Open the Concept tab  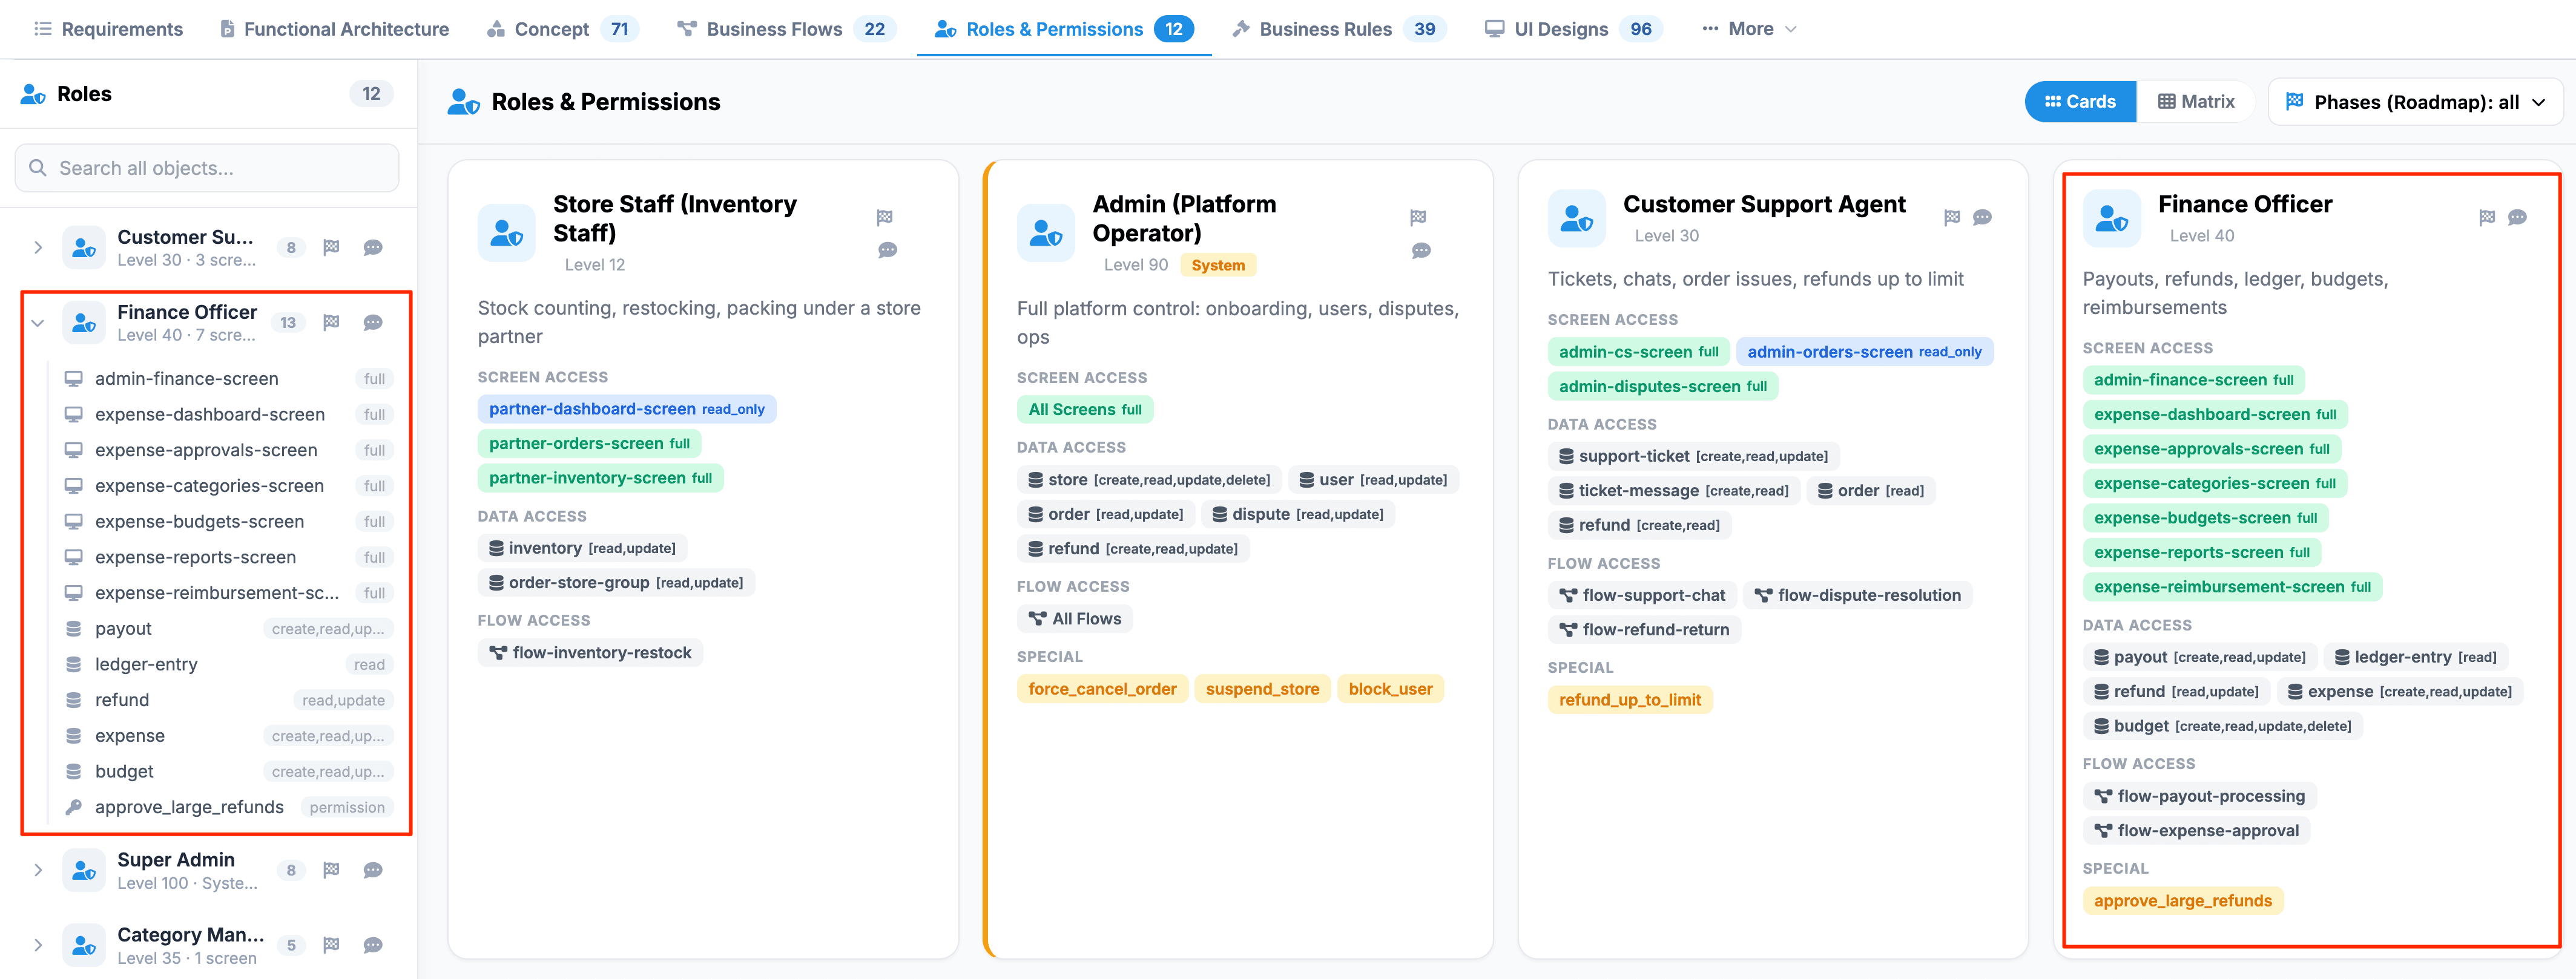[563, 29]
